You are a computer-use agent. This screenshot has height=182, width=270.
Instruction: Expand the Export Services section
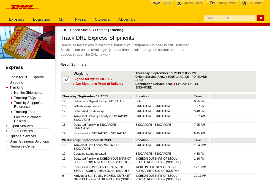pyautogui.click(x=21, y=126)
